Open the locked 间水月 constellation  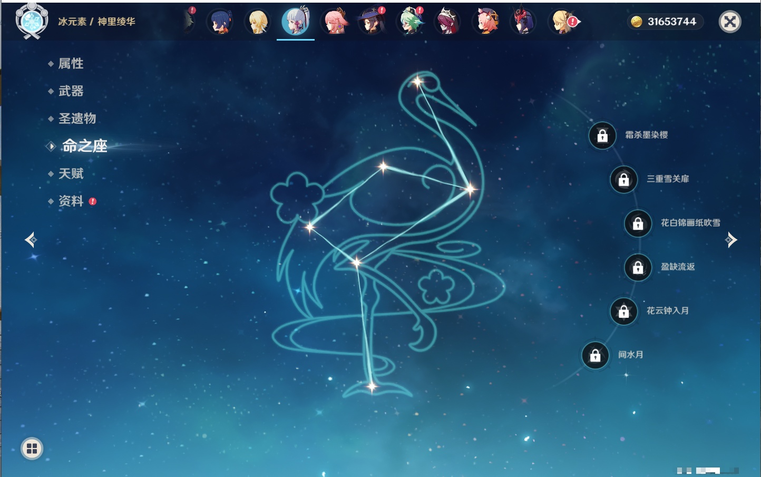595,355
